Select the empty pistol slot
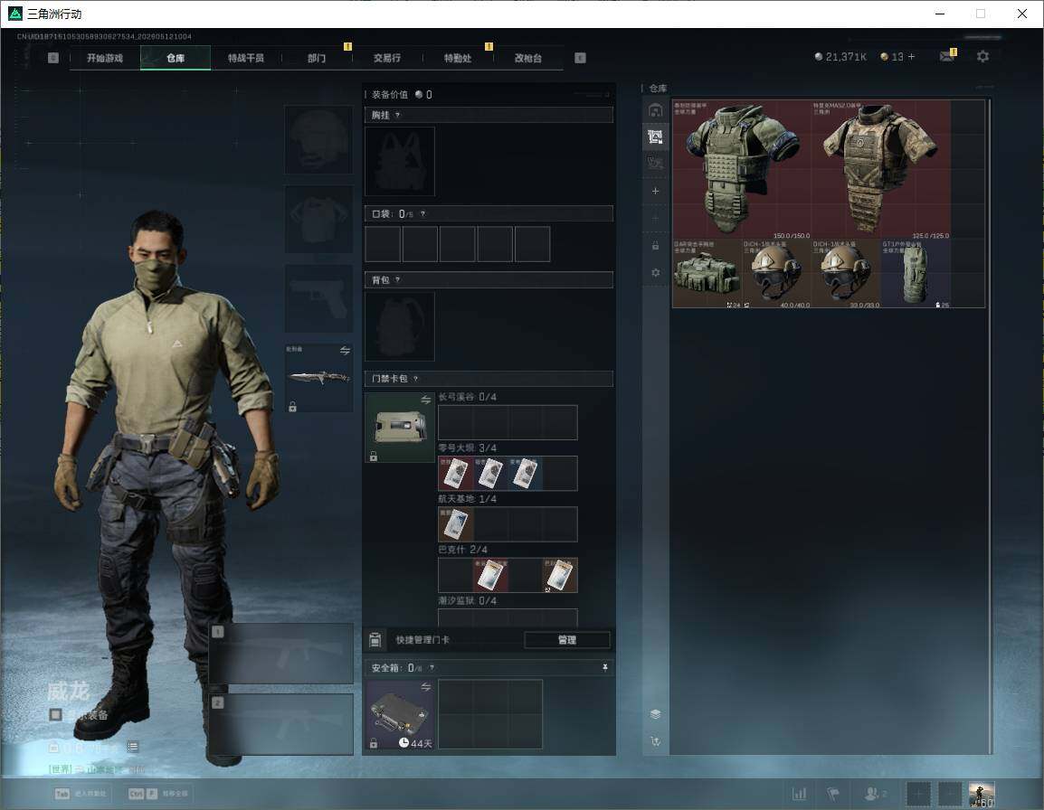Viewport: 1044px width, 810px height. 319,298
